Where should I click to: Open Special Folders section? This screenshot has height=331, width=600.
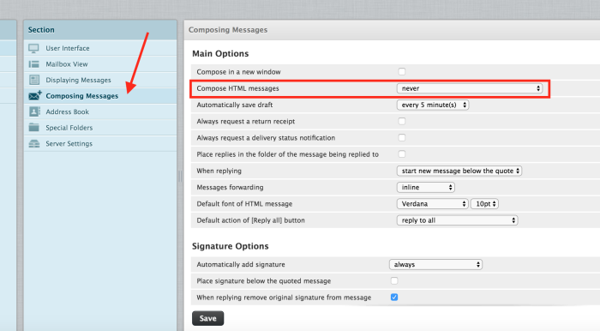(100, 128)
